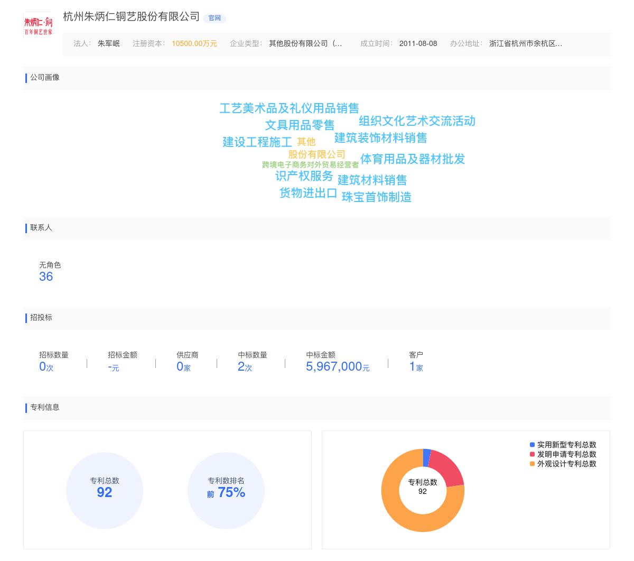
Task: Click the 专利数排名 前75% circle
Action: click(x=226, y=490)
